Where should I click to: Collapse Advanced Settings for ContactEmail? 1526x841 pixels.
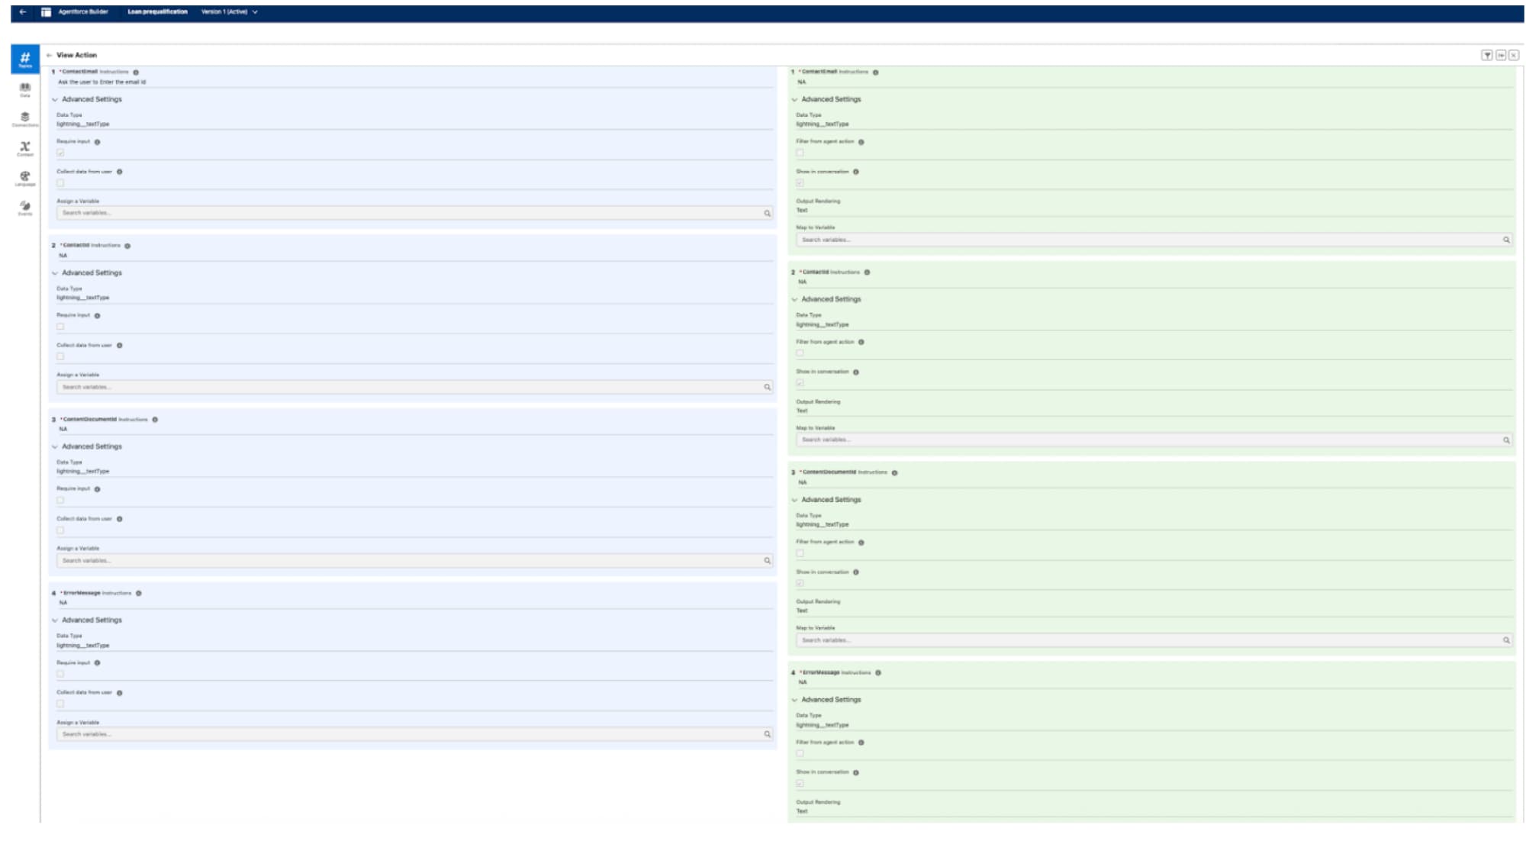tap(54, 99)
